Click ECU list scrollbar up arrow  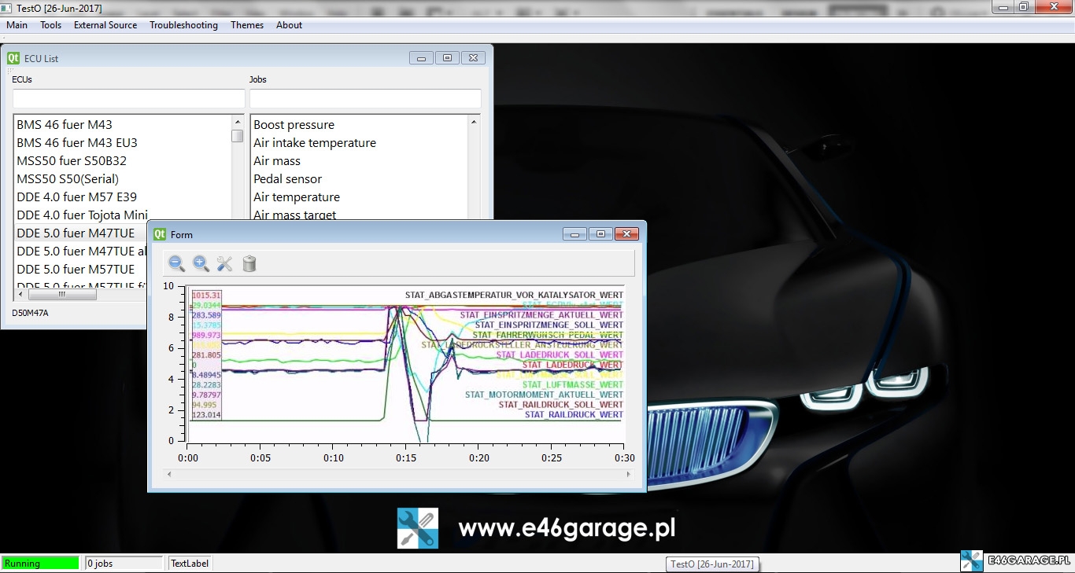[238, 122]
